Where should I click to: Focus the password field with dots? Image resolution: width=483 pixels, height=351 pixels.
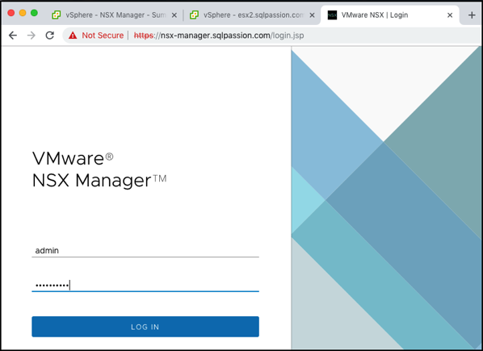(x=145, y=285)
